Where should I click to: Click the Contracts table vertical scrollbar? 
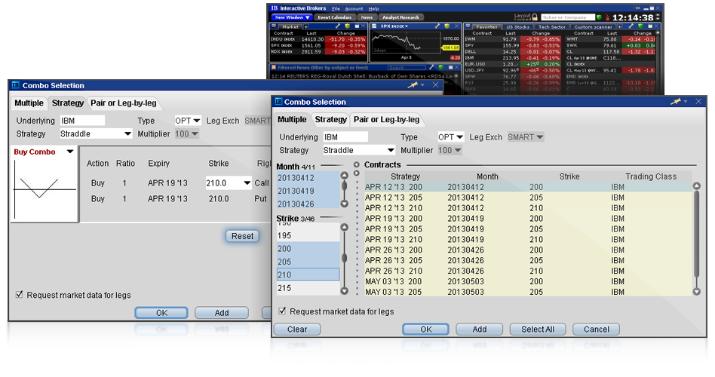(696, 234)
